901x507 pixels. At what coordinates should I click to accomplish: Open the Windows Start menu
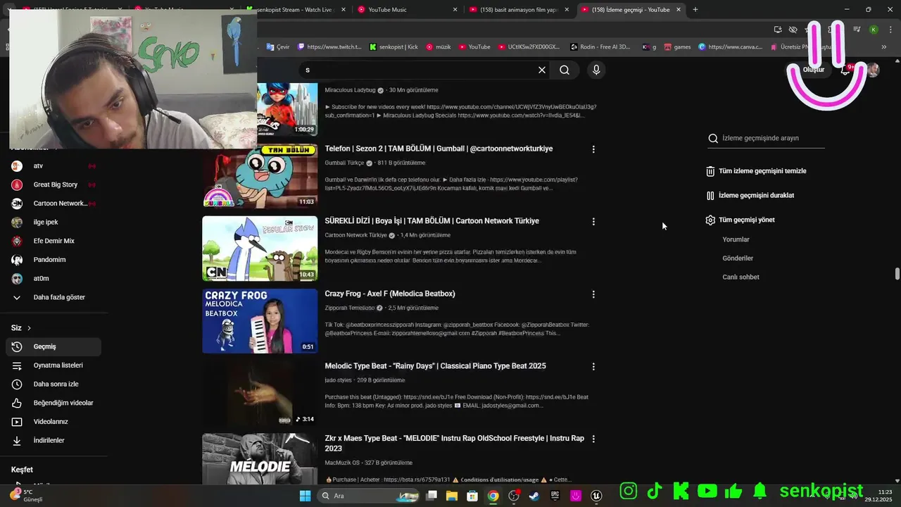tap(305, 496)
